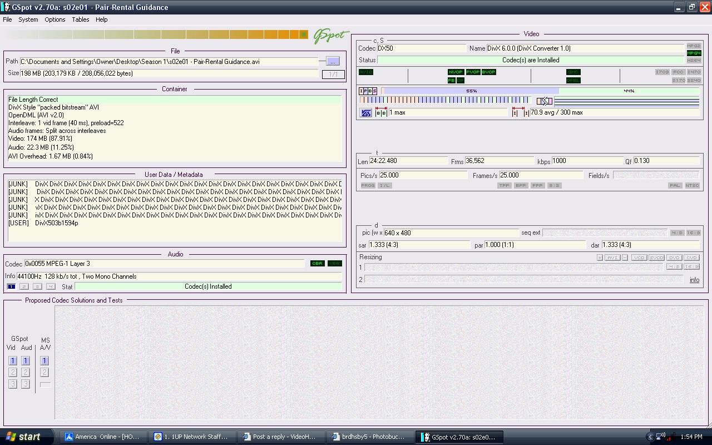Open the System menu

[x=28, y=19]
